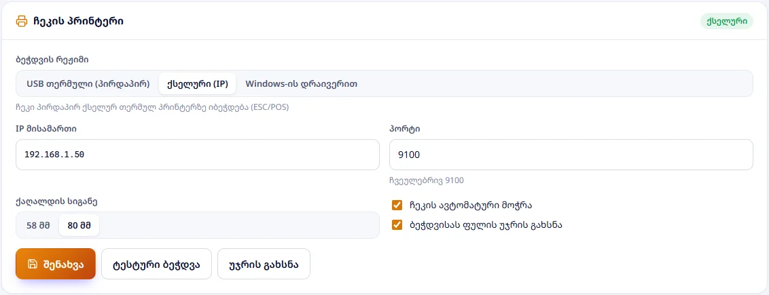Click the IP მისამართი label
The image size is (769, 295).
[46, 129]
